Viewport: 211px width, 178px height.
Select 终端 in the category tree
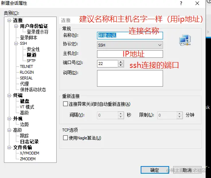click(x=18, y=95)
